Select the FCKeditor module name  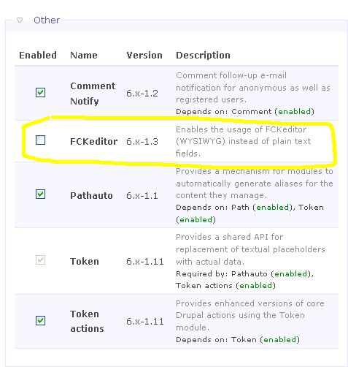click(x=93, y=141)
